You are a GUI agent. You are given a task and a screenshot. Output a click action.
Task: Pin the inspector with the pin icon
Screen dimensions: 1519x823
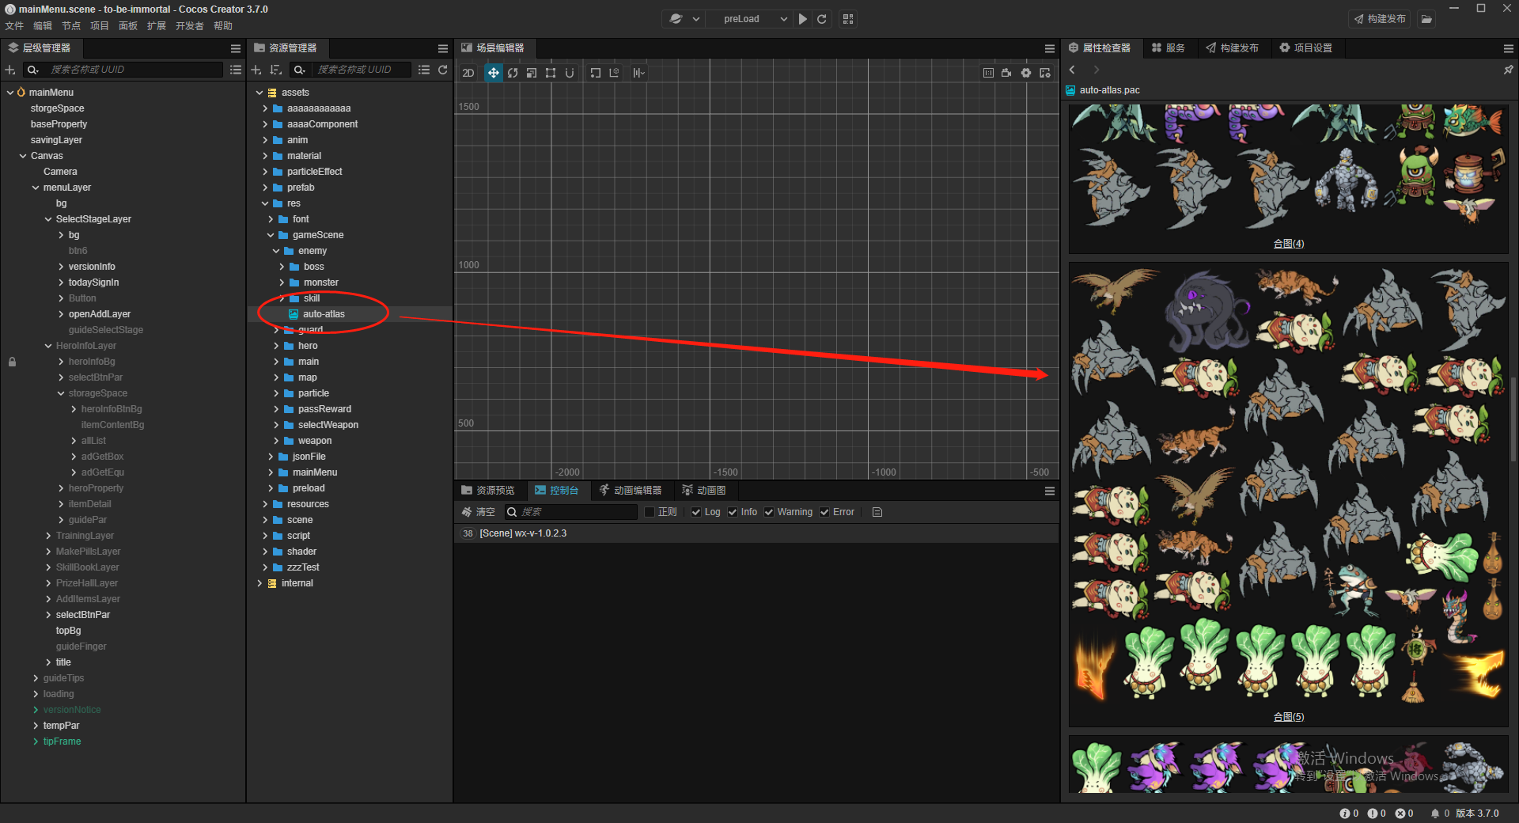click(1508, 70)
